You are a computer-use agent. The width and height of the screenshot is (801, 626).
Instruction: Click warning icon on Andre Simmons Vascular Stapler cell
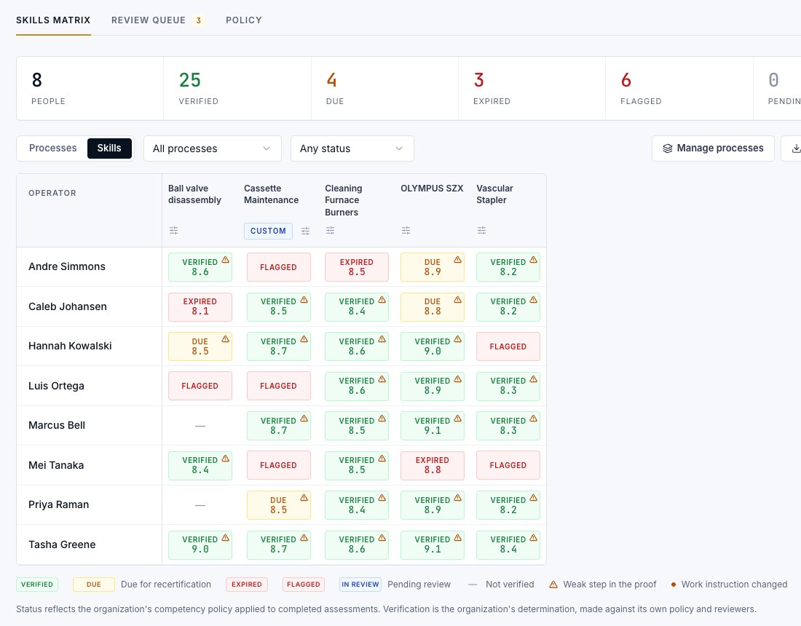[533, 260]
